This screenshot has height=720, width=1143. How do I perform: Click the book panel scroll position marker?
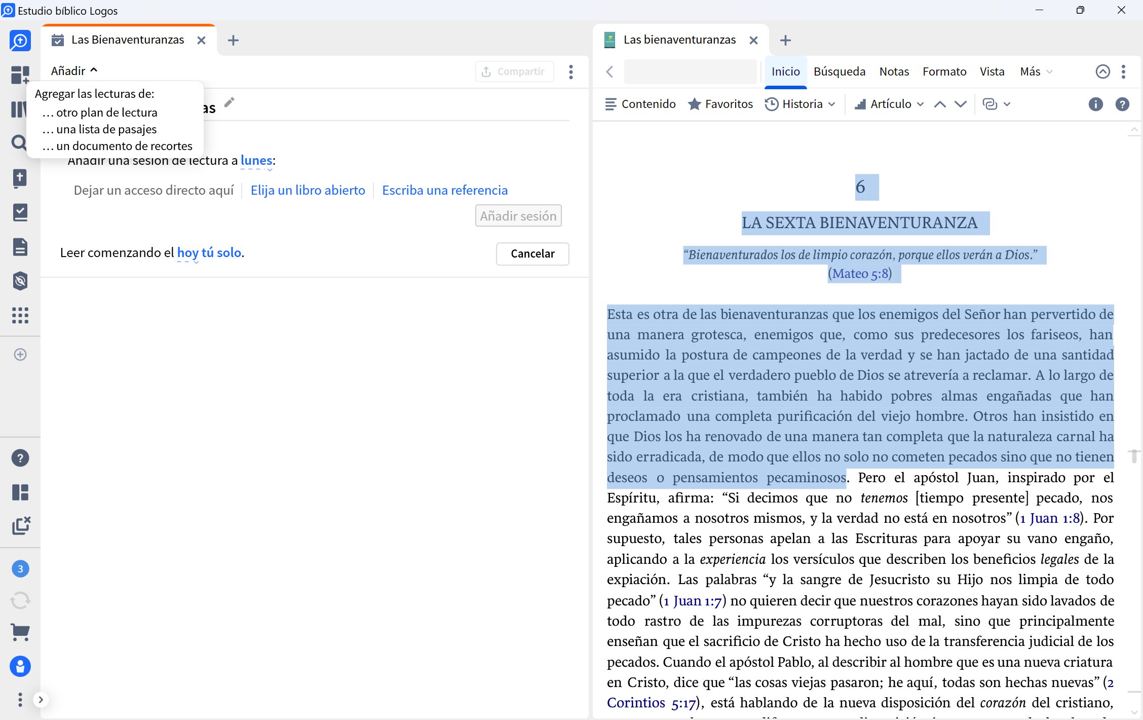pyautogui.click(x=1134, y=456)
